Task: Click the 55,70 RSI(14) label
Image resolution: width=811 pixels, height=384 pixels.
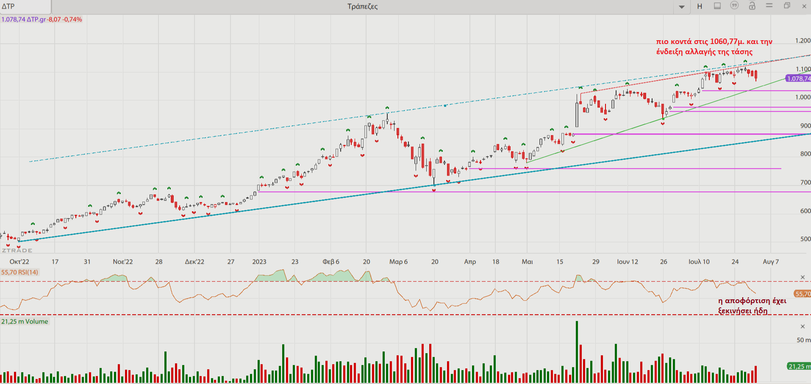Action: (19, 272)
